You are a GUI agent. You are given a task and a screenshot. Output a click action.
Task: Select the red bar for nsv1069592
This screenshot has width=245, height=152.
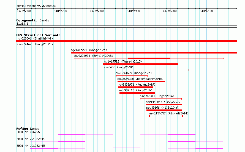140,64
